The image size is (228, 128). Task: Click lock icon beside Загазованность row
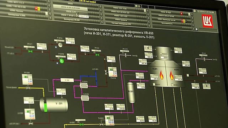coord(193,25)
